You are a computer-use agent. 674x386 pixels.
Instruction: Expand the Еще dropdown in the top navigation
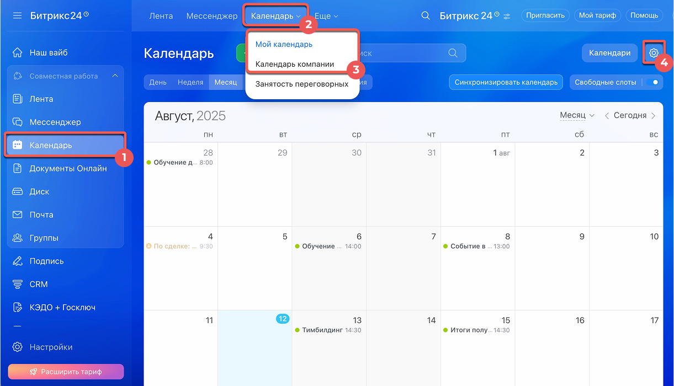pos(326,16)
